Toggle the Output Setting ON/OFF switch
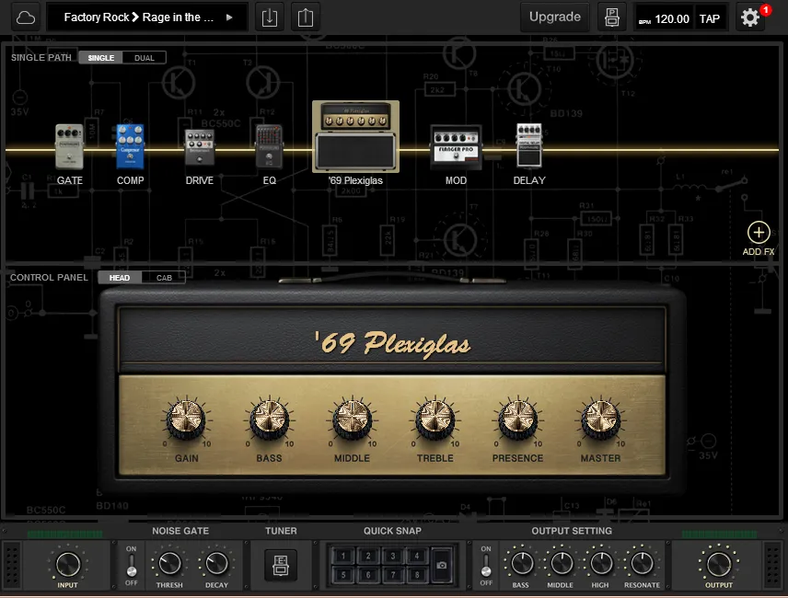Image resolution: width=788 pixels, height=598 pixels. click(x=486, y=566)
